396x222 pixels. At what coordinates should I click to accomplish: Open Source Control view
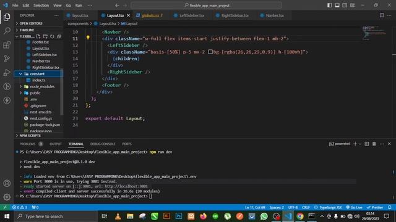pyautogui.click(x=7, y=59)
